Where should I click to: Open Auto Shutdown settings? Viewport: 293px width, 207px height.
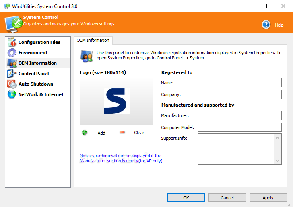pyautogui.click(x=38, y=84)
